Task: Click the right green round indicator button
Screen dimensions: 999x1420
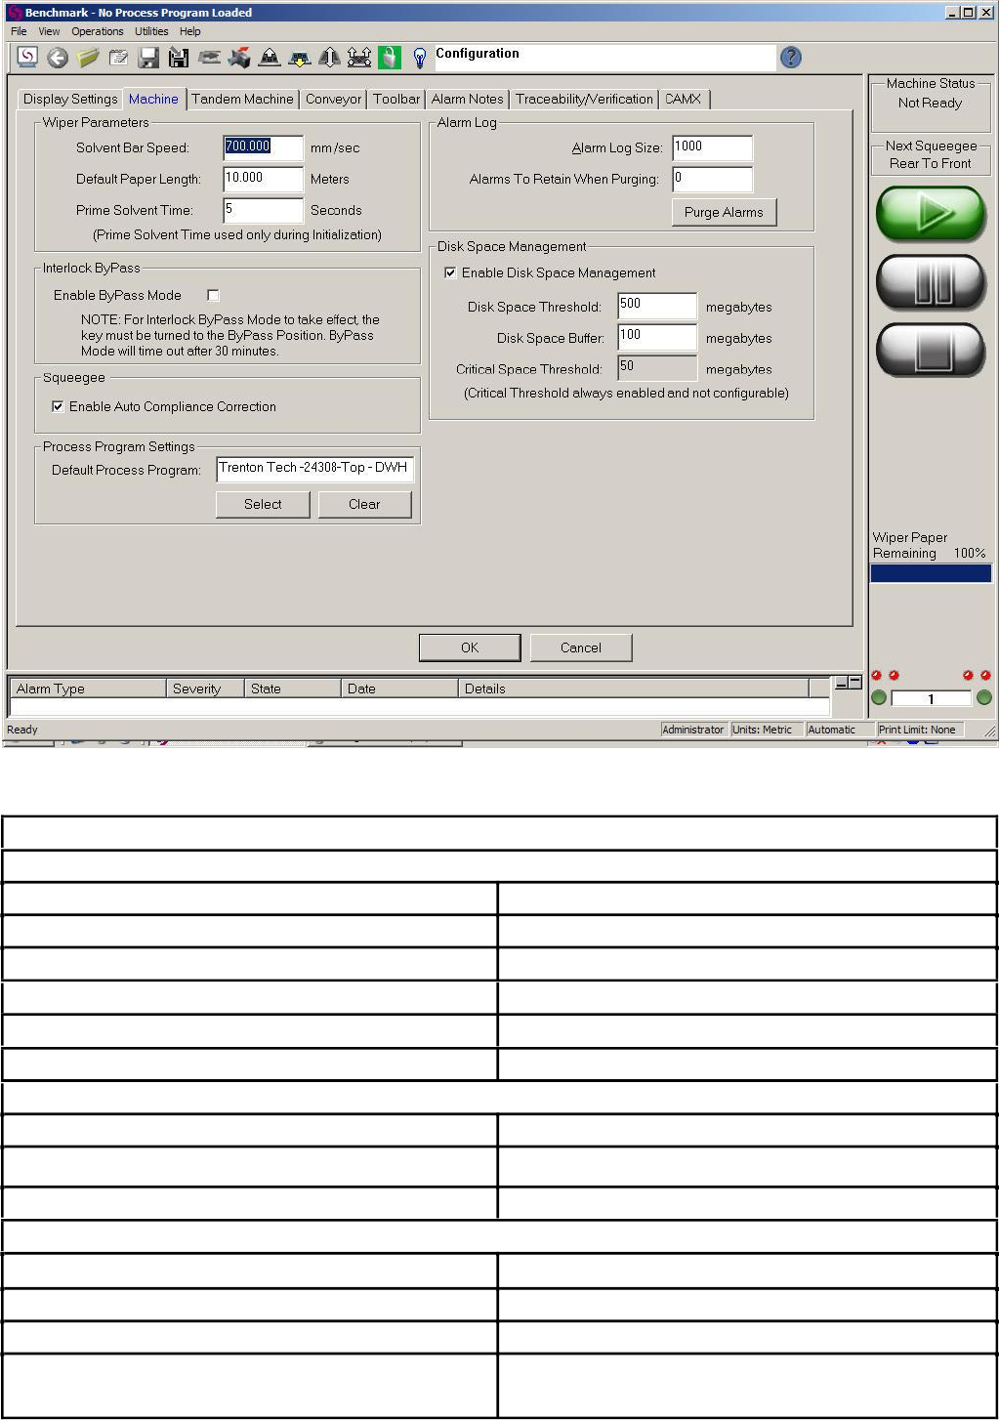Action: 984,697
